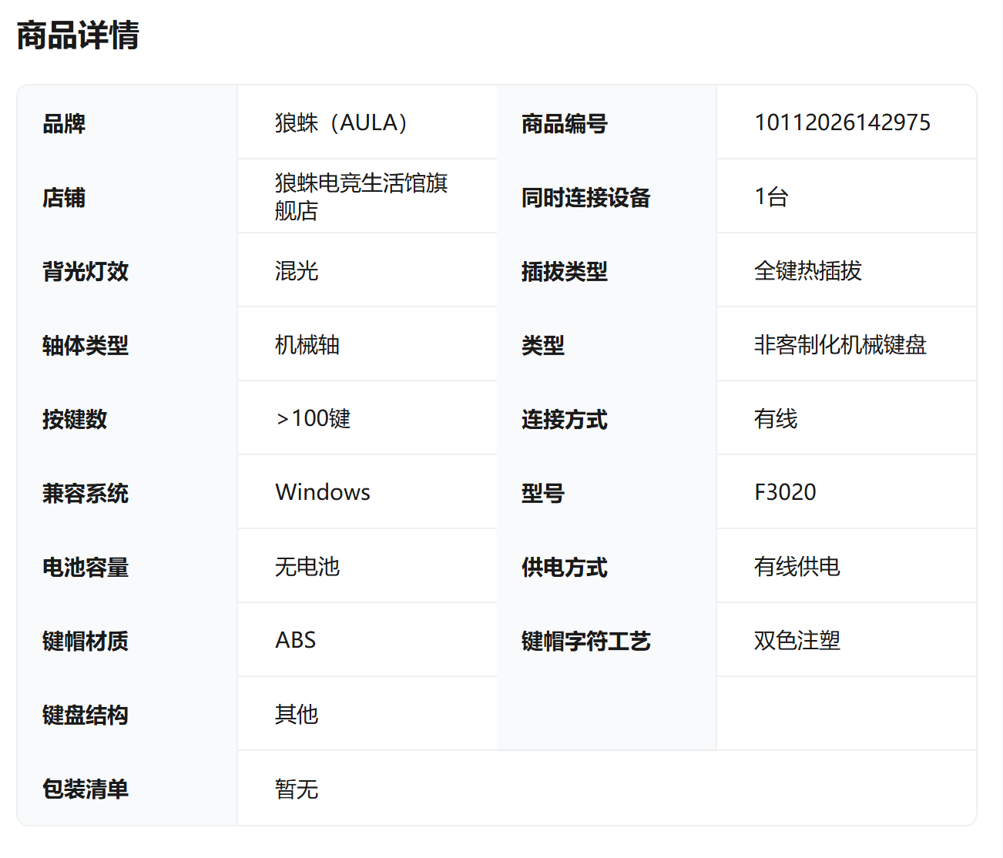Click the keycap material value ABS
The width and height of the screenshot is (1003, 858).
296,640
